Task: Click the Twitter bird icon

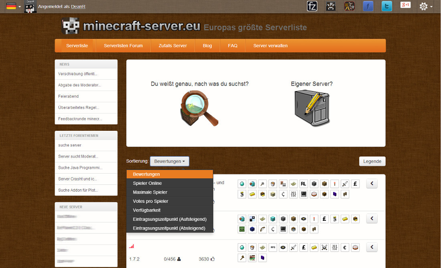Action: click(386, 6)
